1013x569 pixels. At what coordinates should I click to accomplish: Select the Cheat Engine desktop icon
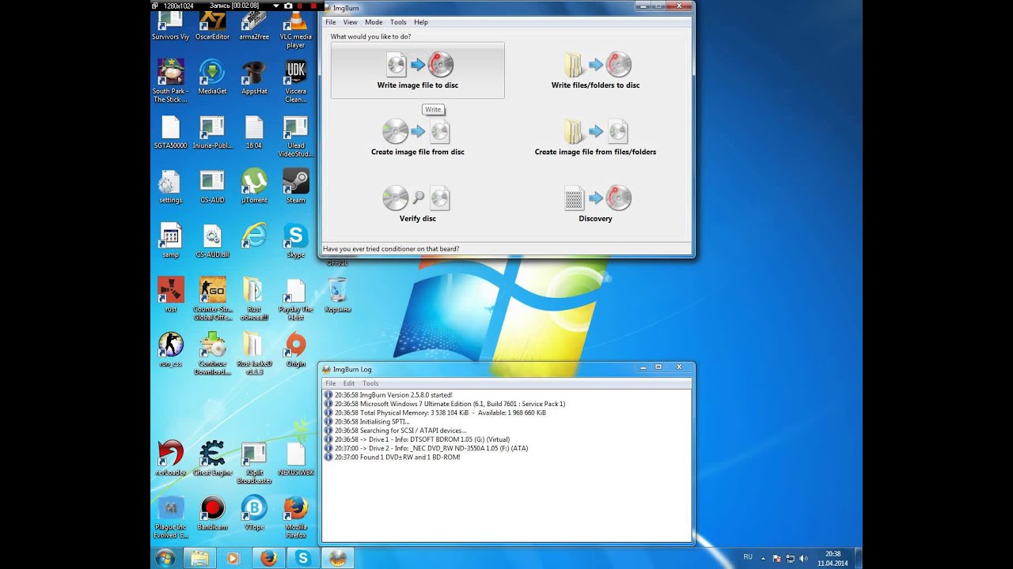pos(212,458)
